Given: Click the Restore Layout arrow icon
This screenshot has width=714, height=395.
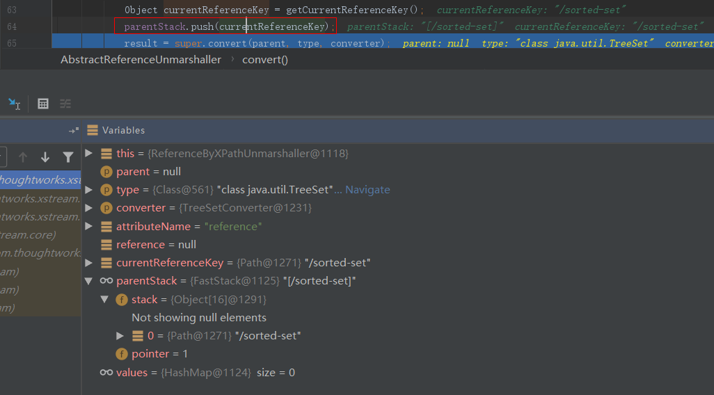Looking at the screenshot, I should tap(73, 131).
